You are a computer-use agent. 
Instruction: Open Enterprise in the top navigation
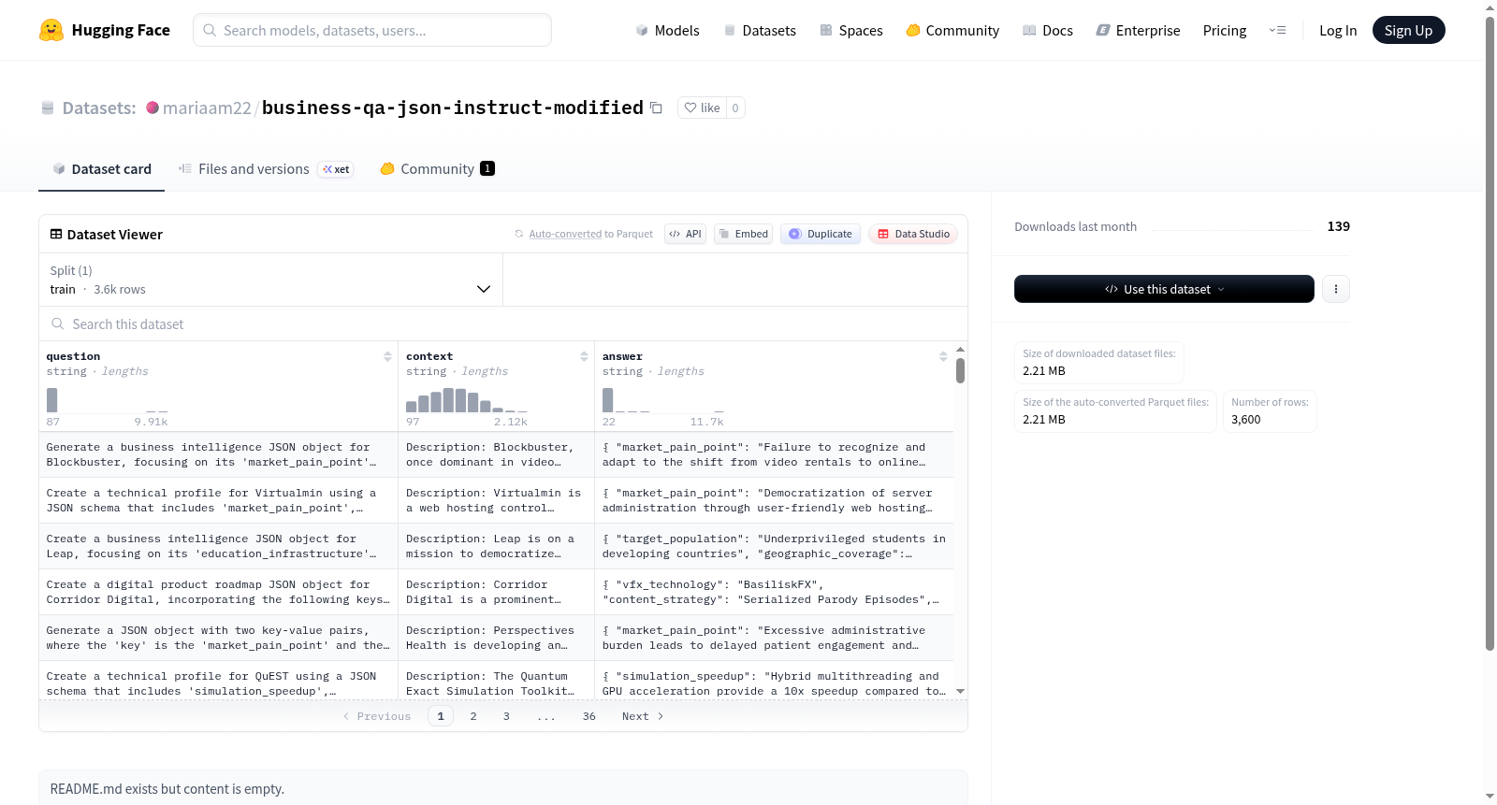pos(1138,30)
